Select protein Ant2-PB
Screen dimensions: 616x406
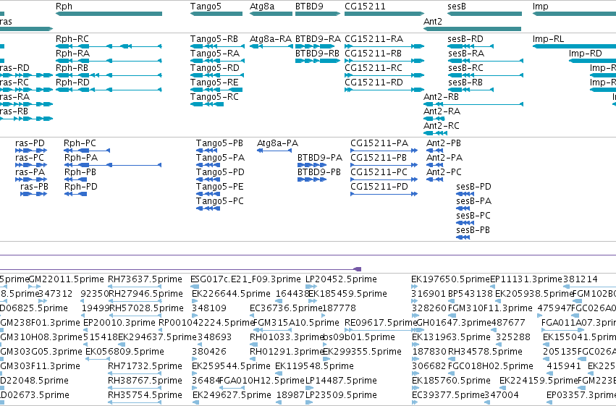435,151
